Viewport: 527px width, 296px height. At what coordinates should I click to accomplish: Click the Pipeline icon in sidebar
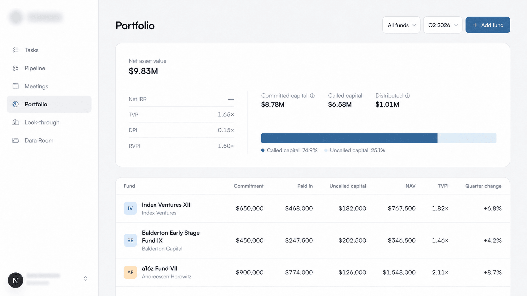15,68
